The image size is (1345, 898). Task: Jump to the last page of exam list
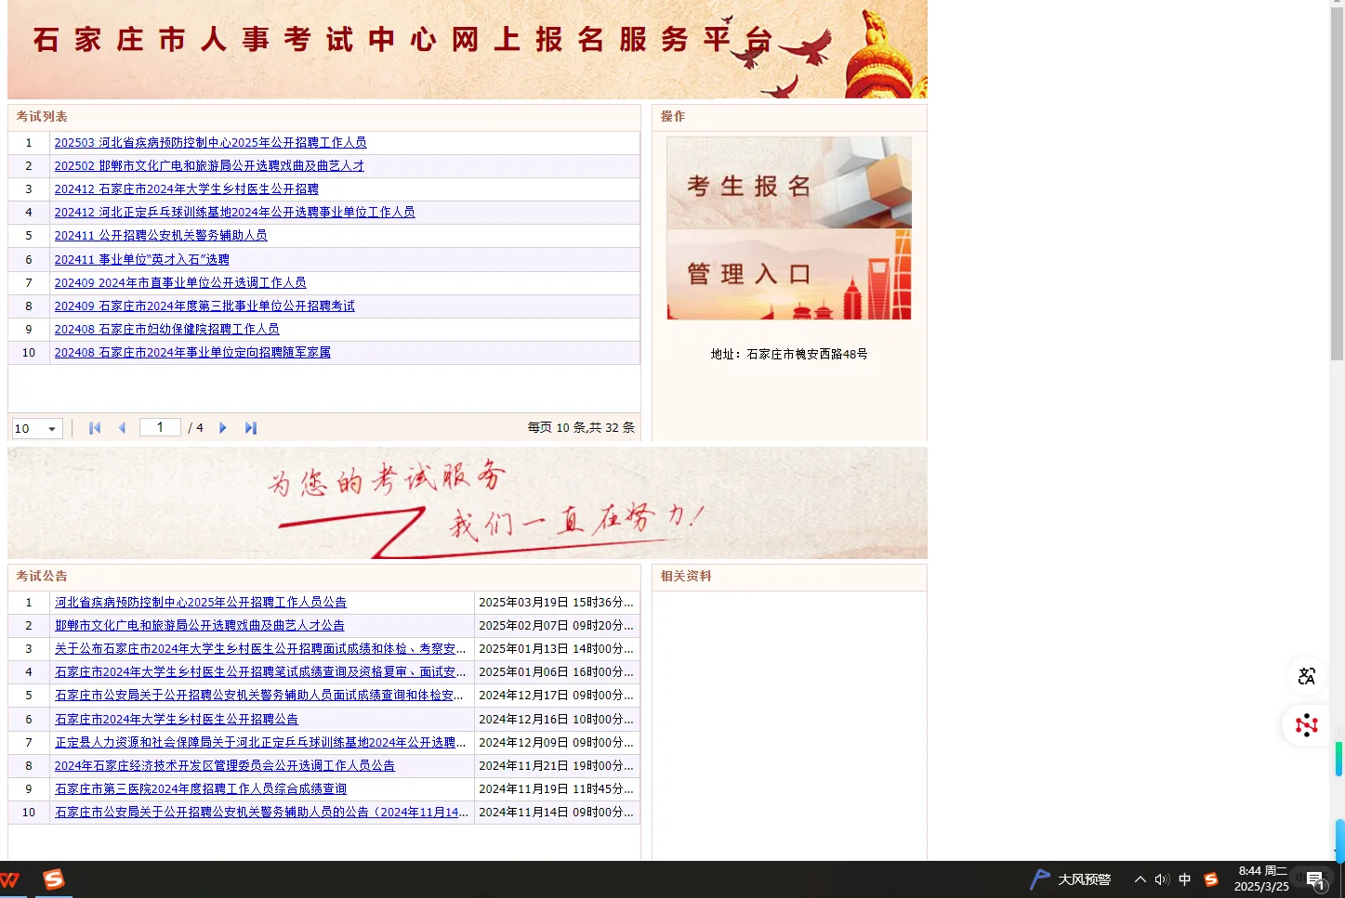pyautogui.click(x=250, y=427)
